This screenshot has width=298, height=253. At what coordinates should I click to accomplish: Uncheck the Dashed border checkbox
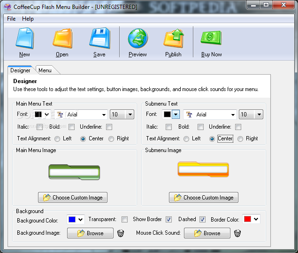pyautogui.click(x=202, y=219)
